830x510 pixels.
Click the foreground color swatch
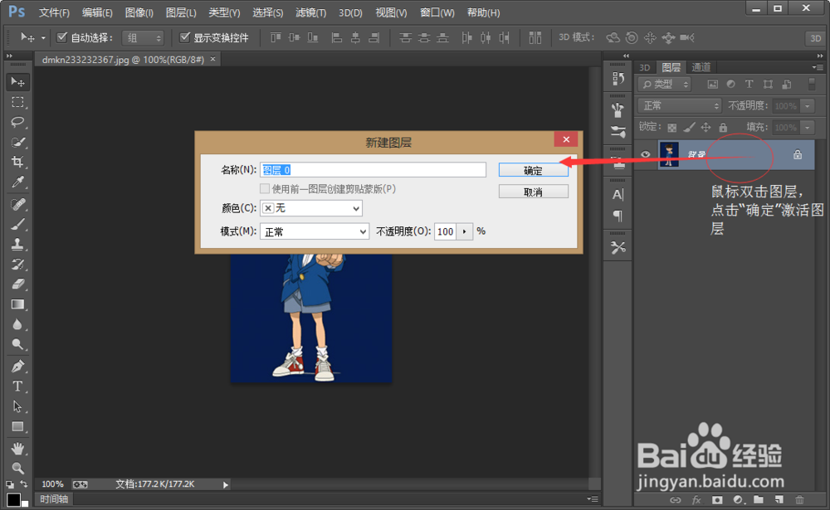(13, 499)
